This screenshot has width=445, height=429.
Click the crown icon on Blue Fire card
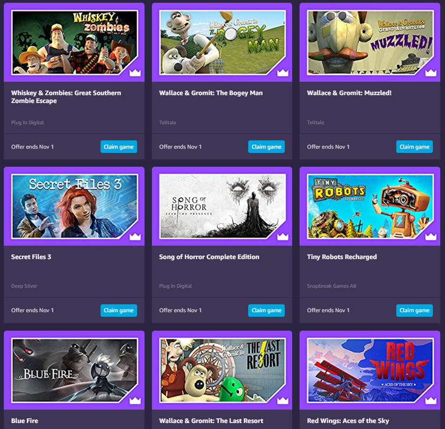click(x=135, y=401)
